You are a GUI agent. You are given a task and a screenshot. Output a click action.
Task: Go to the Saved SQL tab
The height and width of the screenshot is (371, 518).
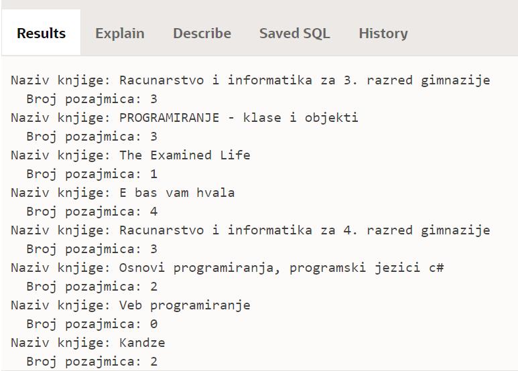click(294, 33)
